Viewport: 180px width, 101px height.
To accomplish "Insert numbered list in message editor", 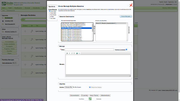I will click(x=72, y=53).
